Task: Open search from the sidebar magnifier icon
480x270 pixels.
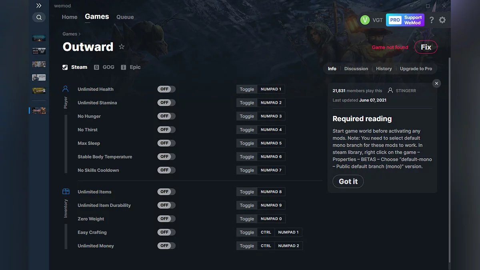Action: pyautogui.click(x=39, y=17)
